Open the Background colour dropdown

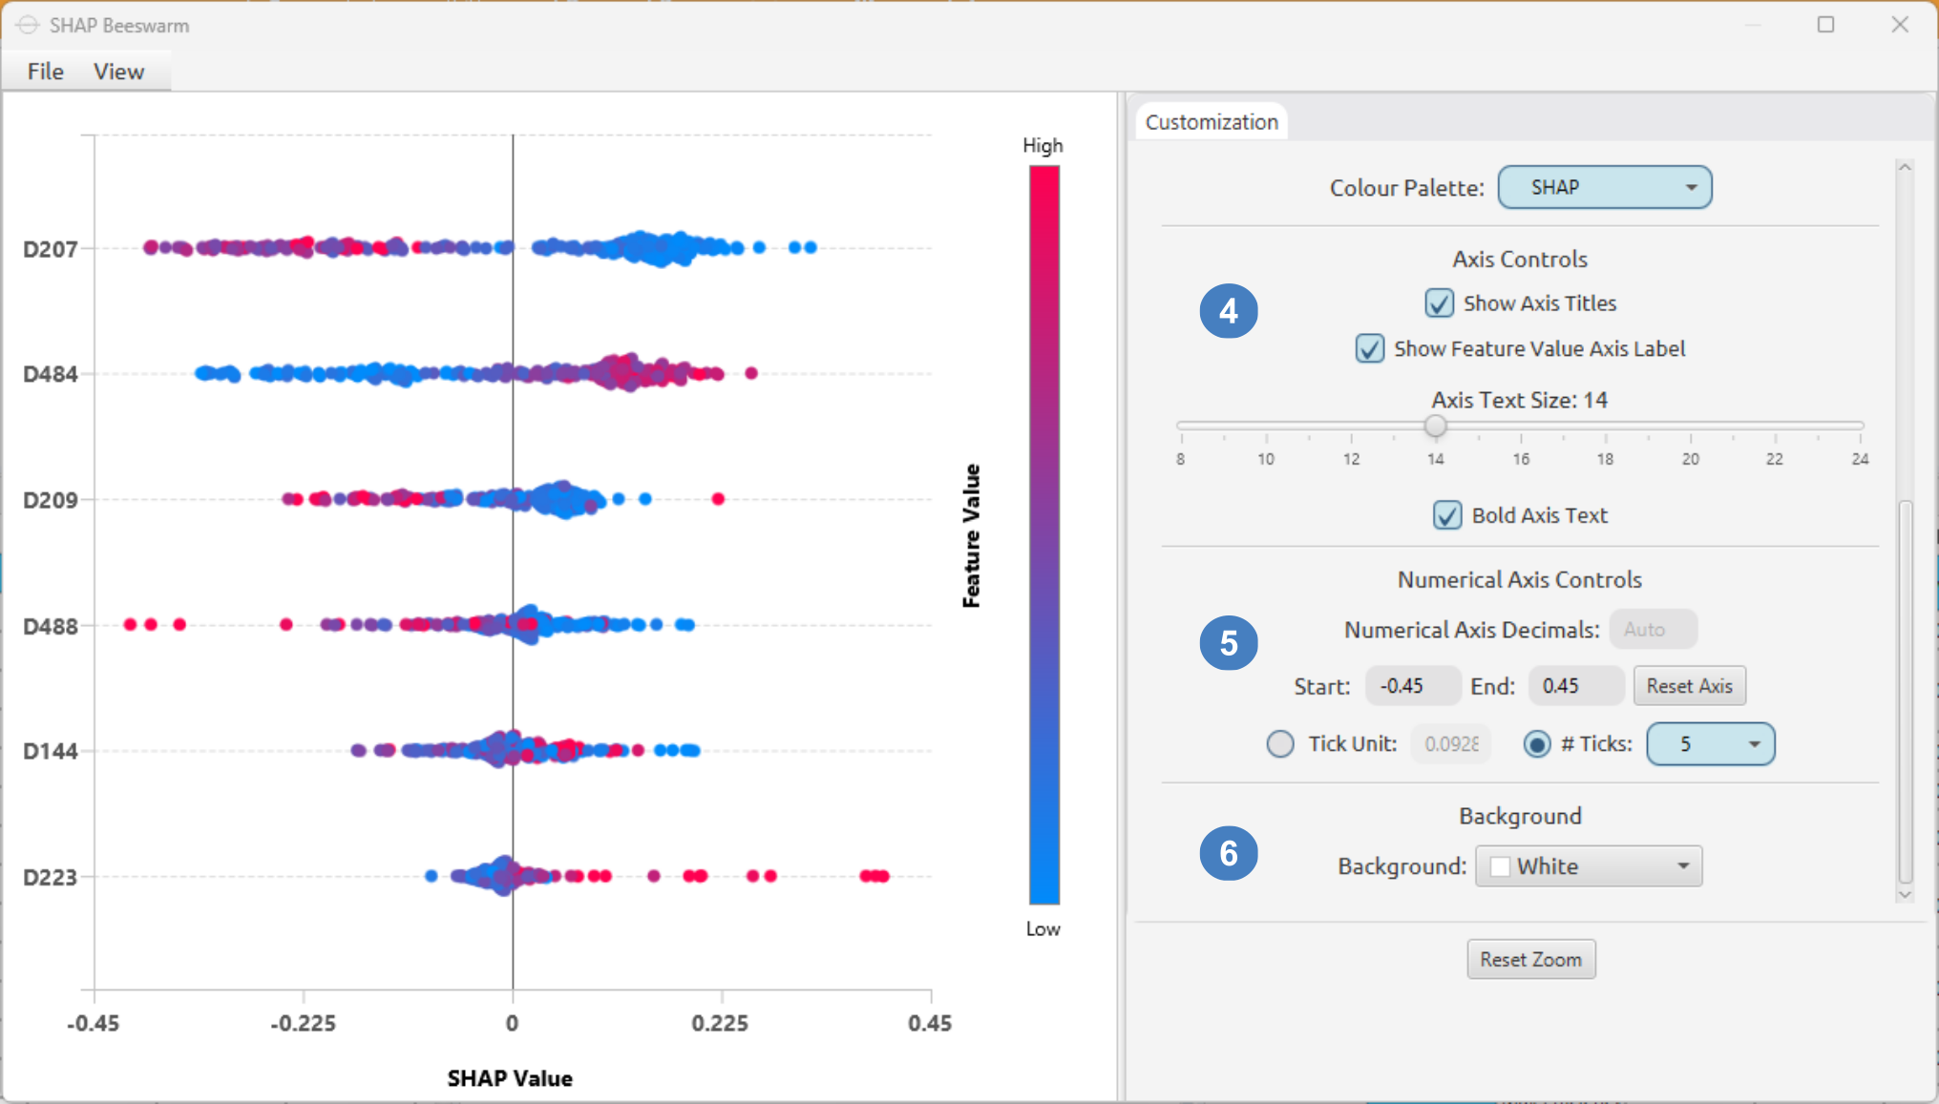(1589, 866)
